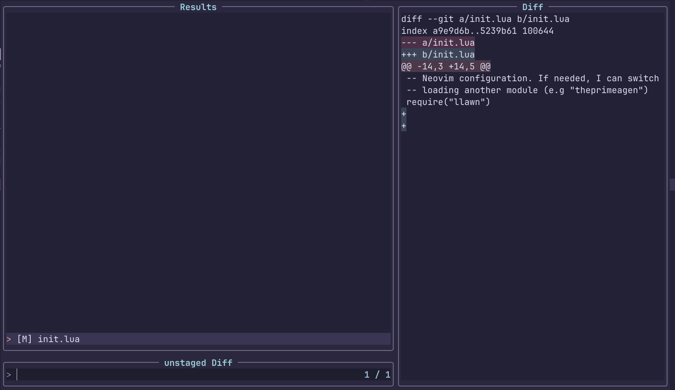Switch to the Results panel

point(198,7)
